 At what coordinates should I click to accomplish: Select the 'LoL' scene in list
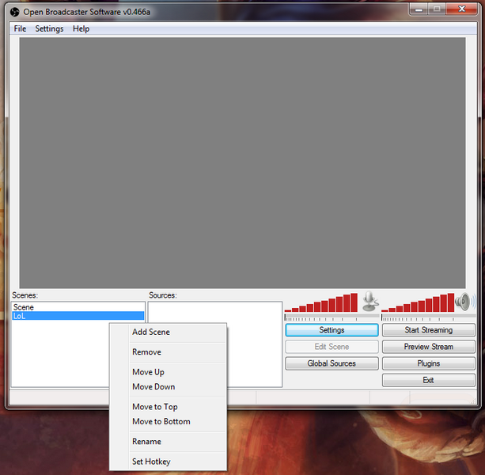[78, 316]
